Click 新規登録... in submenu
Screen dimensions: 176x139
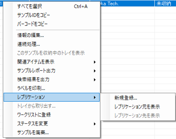click(x=126, y=98)
